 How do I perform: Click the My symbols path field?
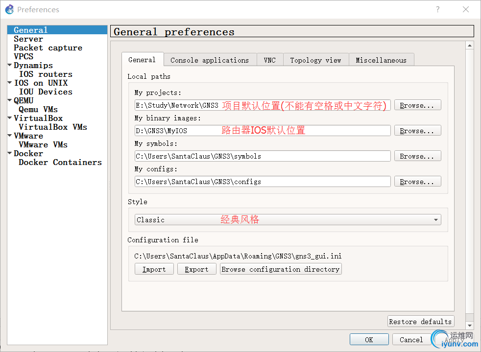point(263,156)
